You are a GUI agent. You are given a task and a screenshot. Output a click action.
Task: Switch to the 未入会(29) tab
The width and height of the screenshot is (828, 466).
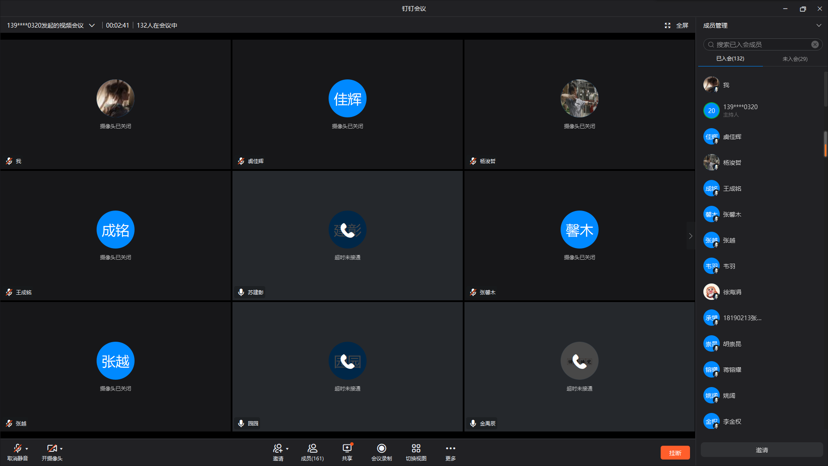[795, 59]
